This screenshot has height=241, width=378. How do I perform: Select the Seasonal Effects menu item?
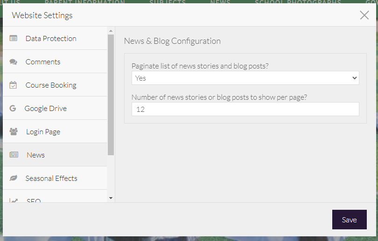coord(51,178)
